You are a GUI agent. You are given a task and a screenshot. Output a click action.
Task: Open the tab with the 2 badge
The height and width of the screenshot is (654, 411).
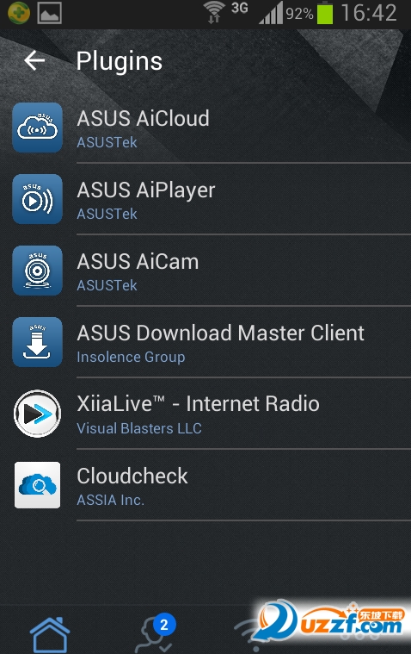tap(156, 634)
